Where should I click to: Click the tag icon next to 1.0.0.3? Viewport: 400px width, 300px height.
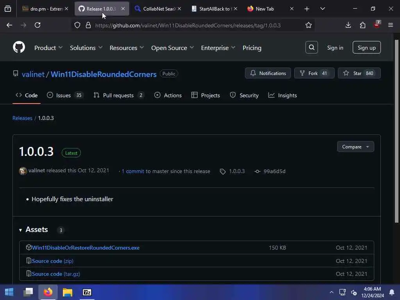point(222,171)
